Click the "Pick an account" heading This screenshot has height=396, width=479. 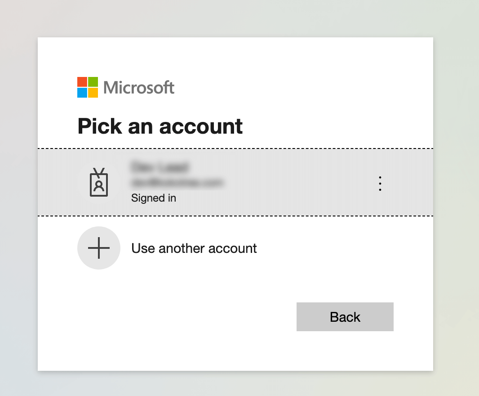[160, 126]
